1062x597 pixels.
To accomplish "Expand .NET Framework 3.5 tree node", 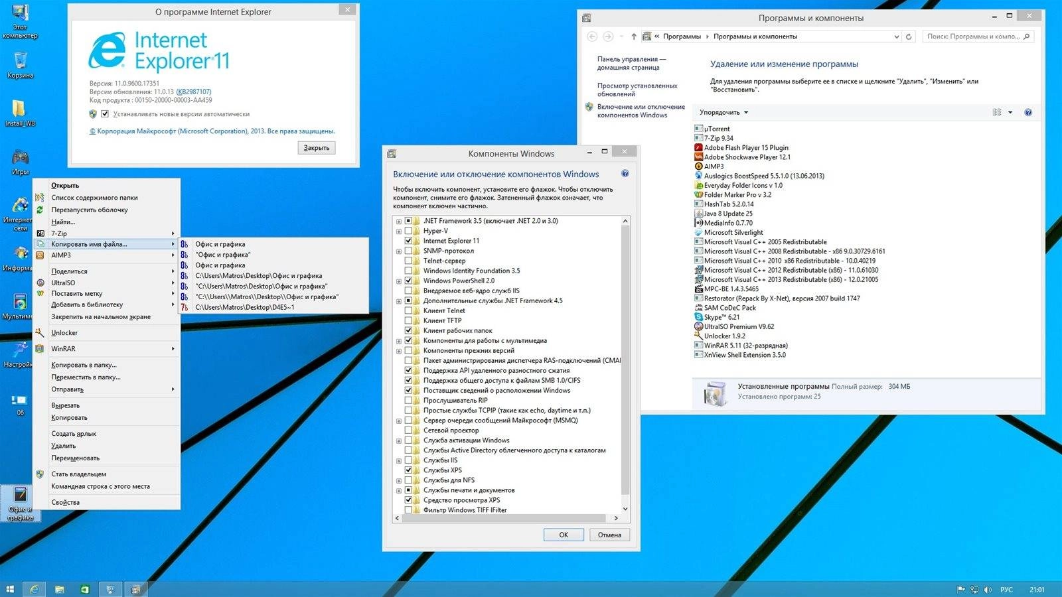I will click(399, 222).
